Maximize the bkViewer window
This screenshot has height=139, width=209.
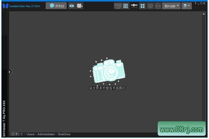tap(201, 3)
